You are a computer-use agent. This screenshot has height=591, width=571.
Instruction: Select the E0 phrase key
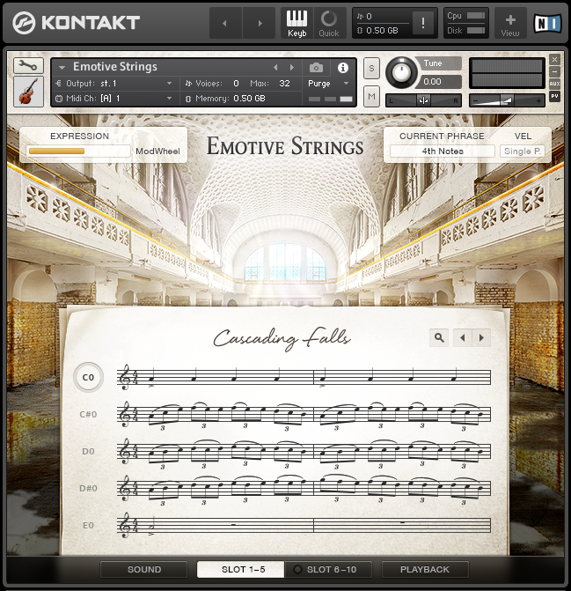click(88, 525)
